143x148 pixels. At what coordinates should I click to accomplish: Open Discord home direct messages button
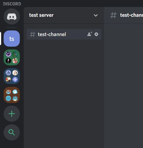pyautogui.click(x=12, y=16)
